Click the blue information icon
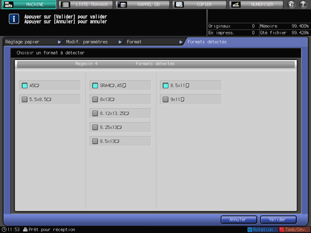 pos(14,19)
